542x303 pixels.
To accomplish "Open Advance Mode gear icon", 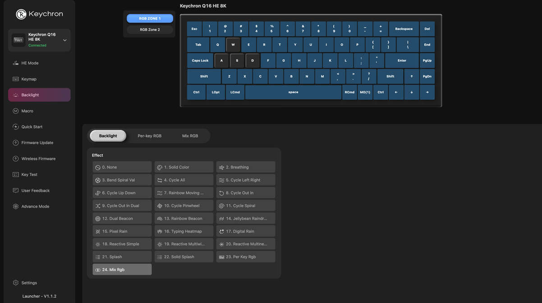I will click(16, 207).
